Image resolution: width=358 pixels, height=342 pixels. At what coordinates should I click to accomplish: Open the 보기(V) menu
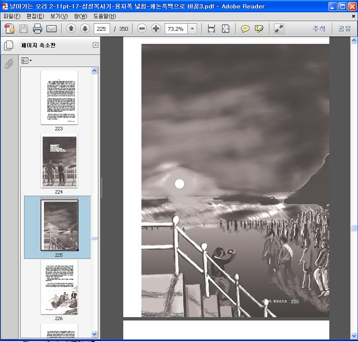click(59, 16)
